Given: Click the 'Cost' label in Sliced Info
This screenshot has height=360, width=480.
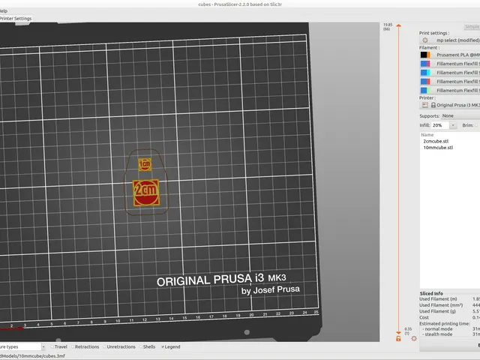Looking at the screenshot, I should (x=424, y=317).
